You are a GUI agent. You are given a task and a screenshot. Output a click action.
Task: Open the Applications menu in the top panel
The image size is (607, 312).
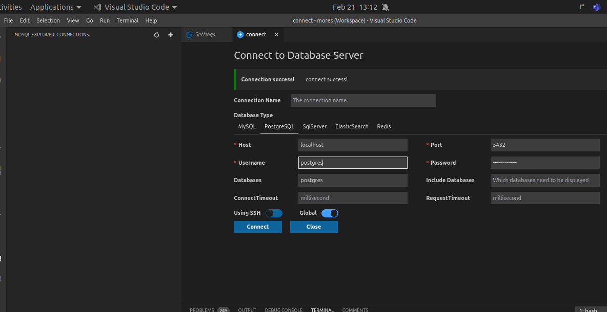(52, 7)
